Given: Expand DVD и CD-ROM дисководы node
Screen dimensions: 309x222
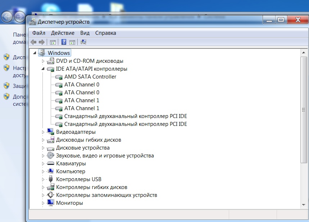Looking at the screenshot, I should (43, 61).
